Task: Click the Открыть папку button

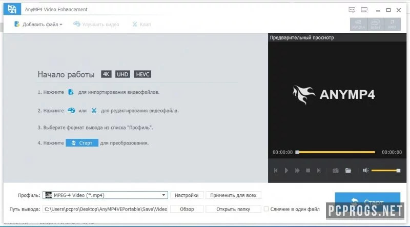Action: pos(233,209)
